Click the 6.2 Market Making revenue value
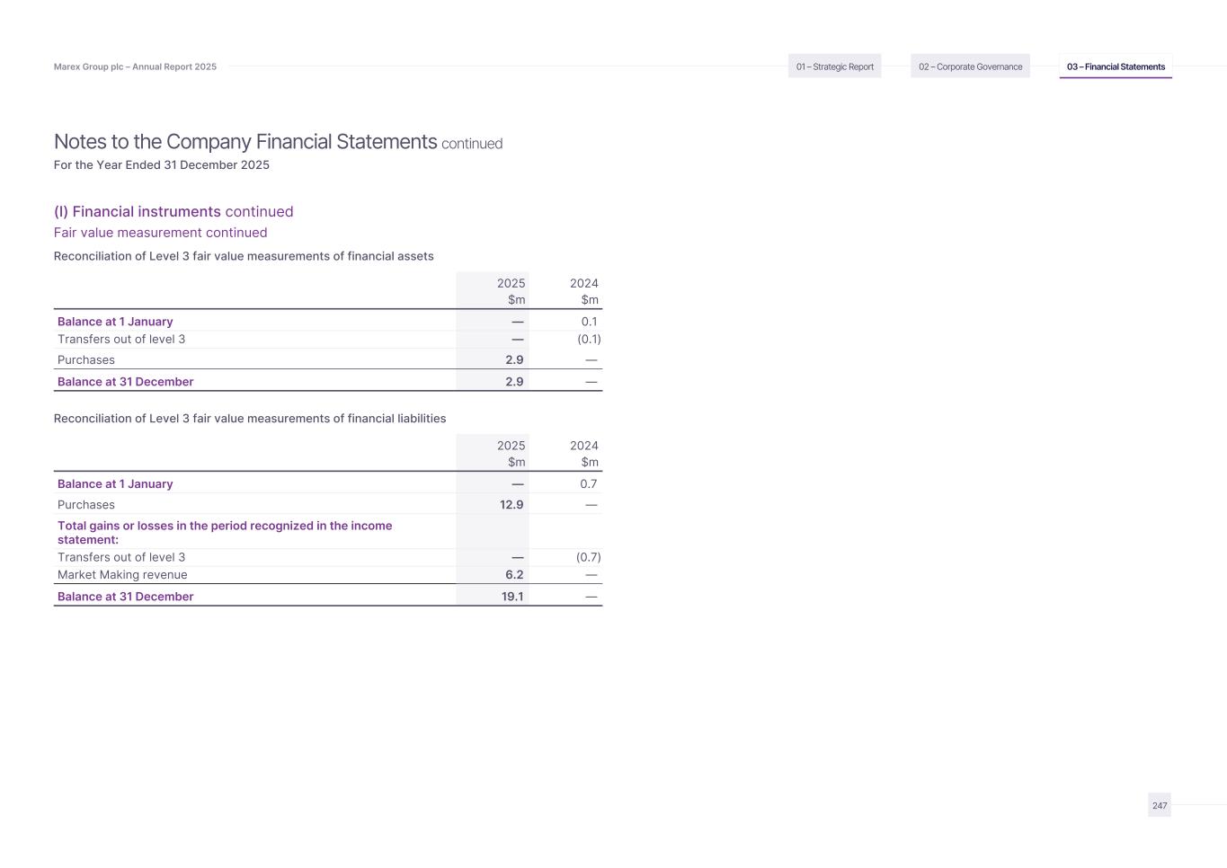The image size is (1227, 868). 514,575
